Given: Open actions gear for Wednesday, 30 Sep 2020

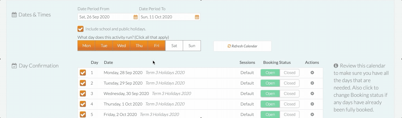Looking at the screenshot, I should [x=312, y=94].
